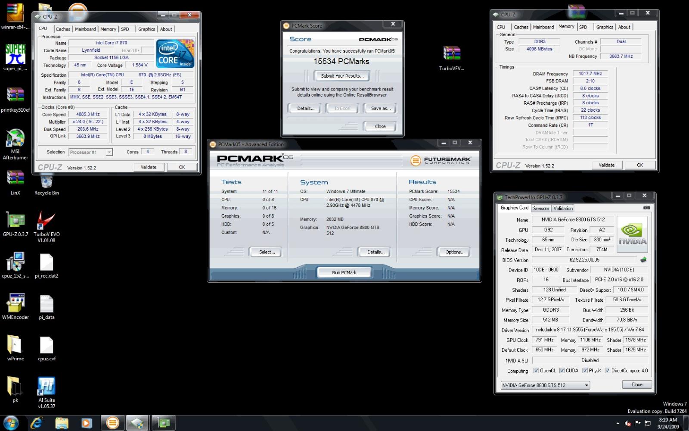Toggle DirectCompute 4.0 checkbox
Screen dimensions: 689x431
tap(607, 370)
